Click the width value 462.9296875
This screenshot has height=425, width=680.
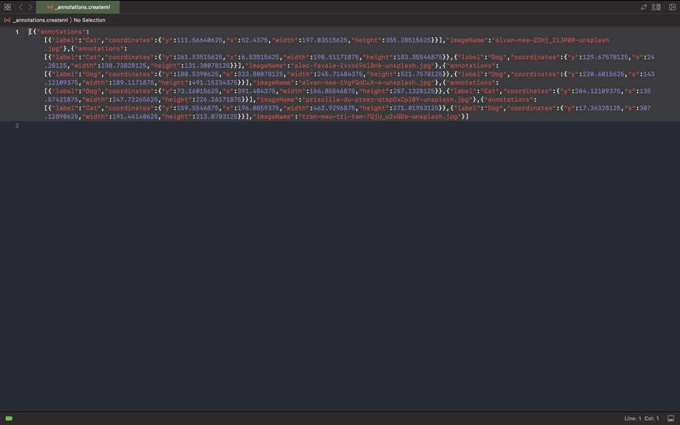click(334, 109)
